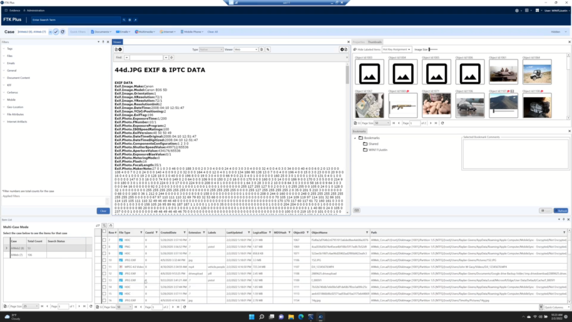Click the case refresh icon next to checkmark
This screenshot has height=322, width=572.
pyautogui.click(x=63, y=32)
